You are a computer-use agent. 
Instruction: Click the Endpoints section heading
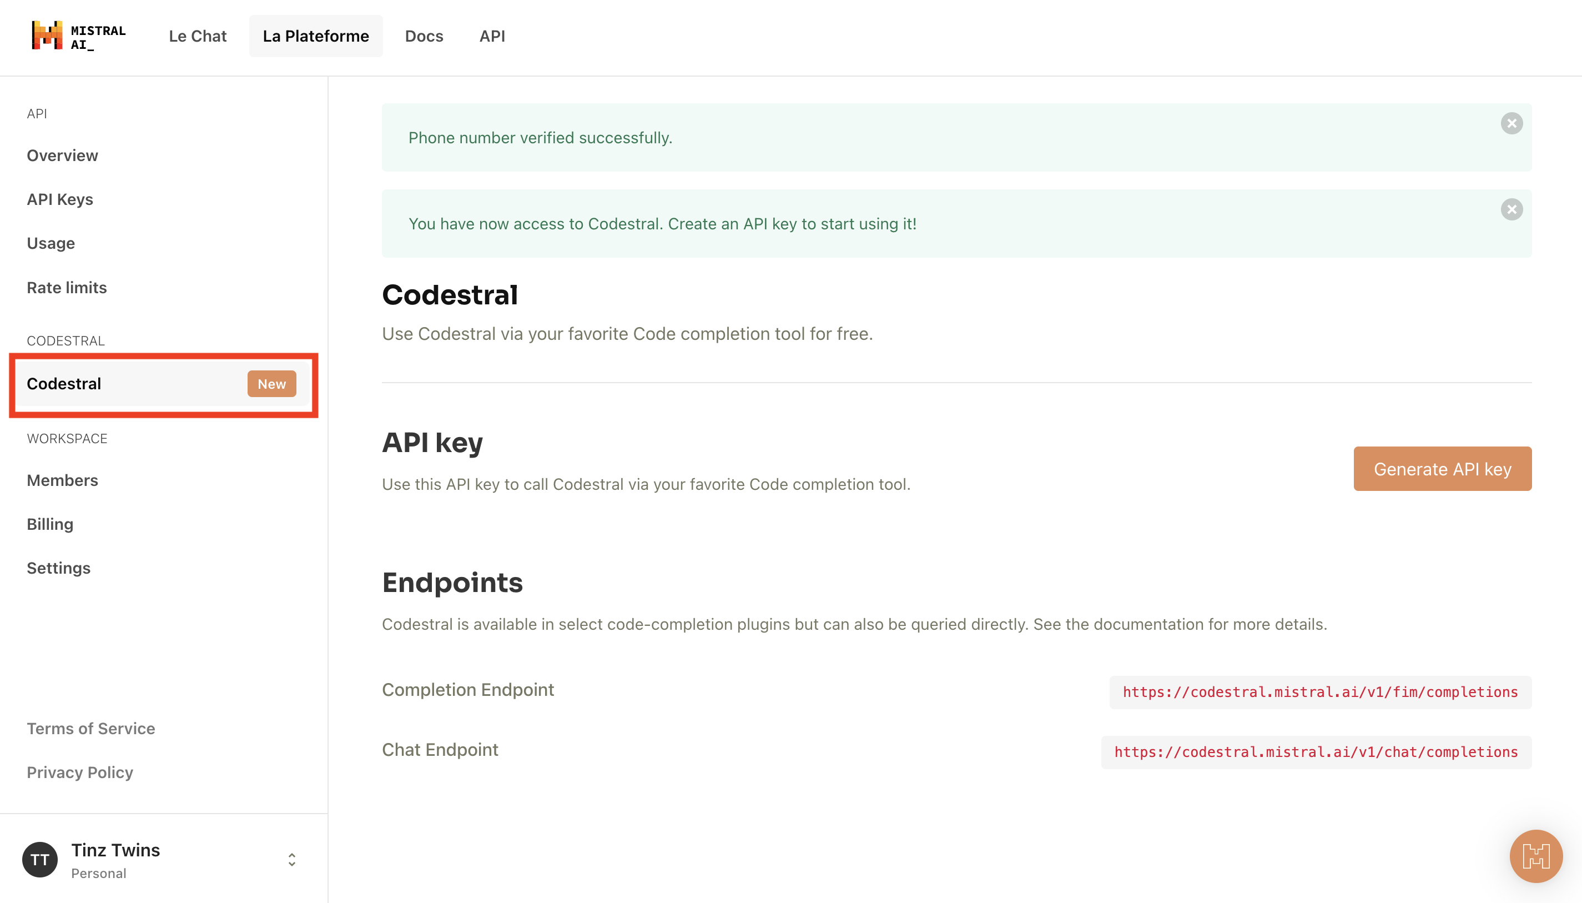(x=452, y=583)
